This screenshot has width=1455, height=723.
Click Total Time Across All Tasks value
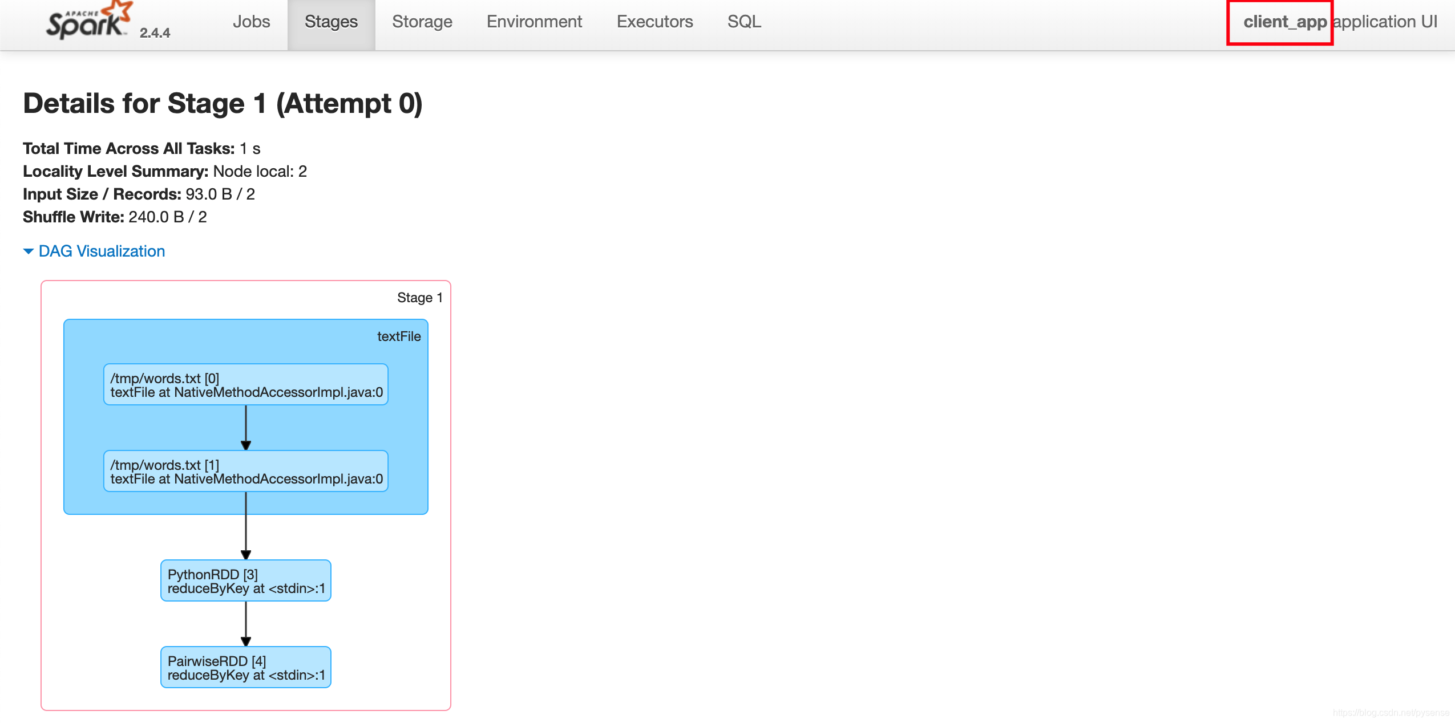tap(250, 149)
